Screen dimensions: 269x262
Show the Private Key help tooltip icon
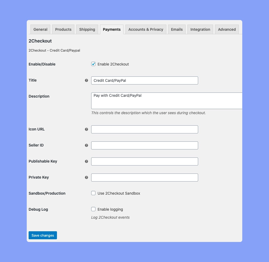[x=86, y=178]
